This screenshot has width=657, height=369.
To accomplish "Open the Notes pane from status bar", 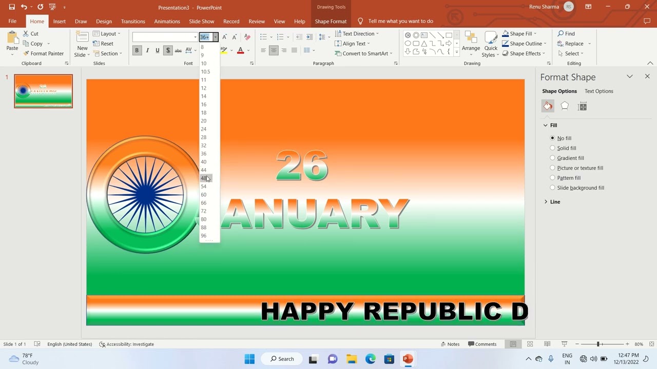I will point(450,344).
